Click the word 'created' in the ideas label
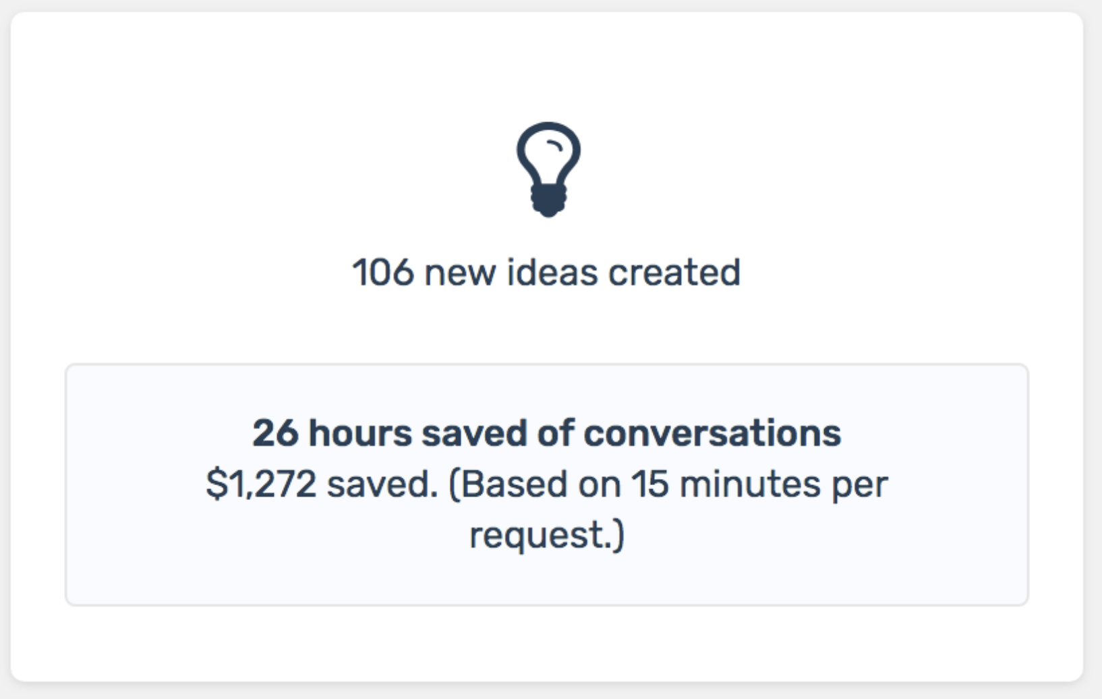This screenshot has width=1102, height=699. [x=674, y=273]
